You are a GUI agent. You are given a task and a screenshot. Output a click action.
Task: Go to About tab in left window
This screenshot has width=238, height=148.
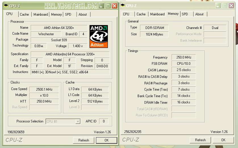[83, 14]
